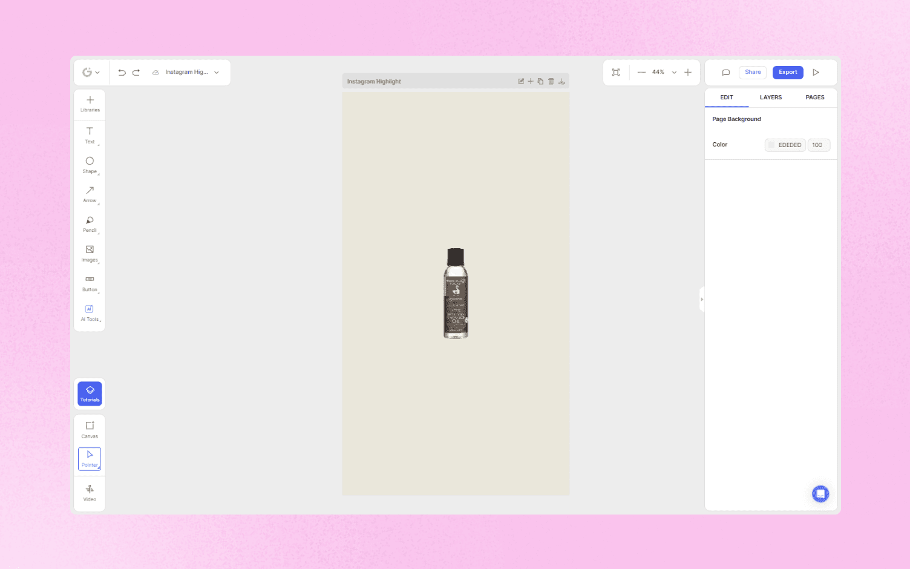Edit the background opacity value field
The width and height of the screenshot is (910, 569).
(819, 145)
